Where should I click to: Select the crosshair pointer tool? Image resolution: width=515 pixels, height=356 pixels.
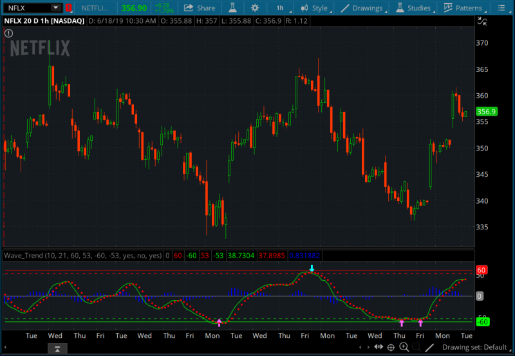(x=391, y=347)
